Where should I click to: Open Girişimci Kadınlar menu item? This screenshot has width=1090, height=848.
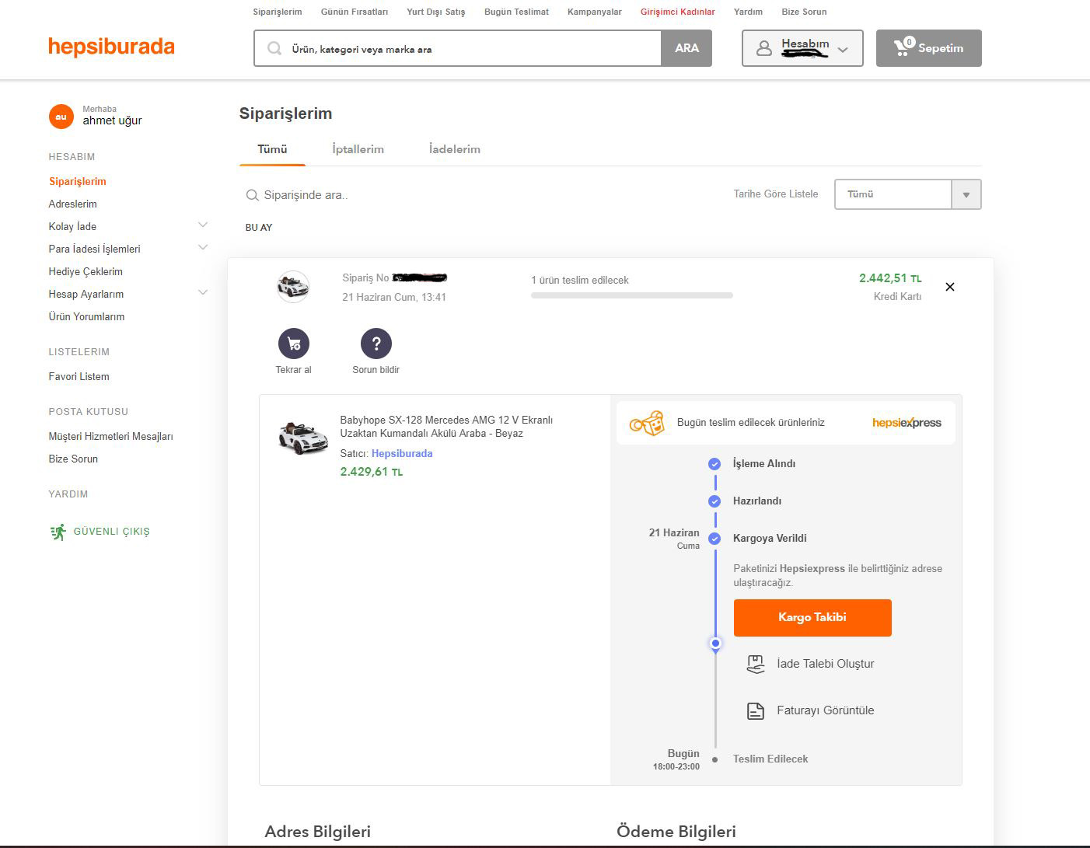[x=678, y=12]
